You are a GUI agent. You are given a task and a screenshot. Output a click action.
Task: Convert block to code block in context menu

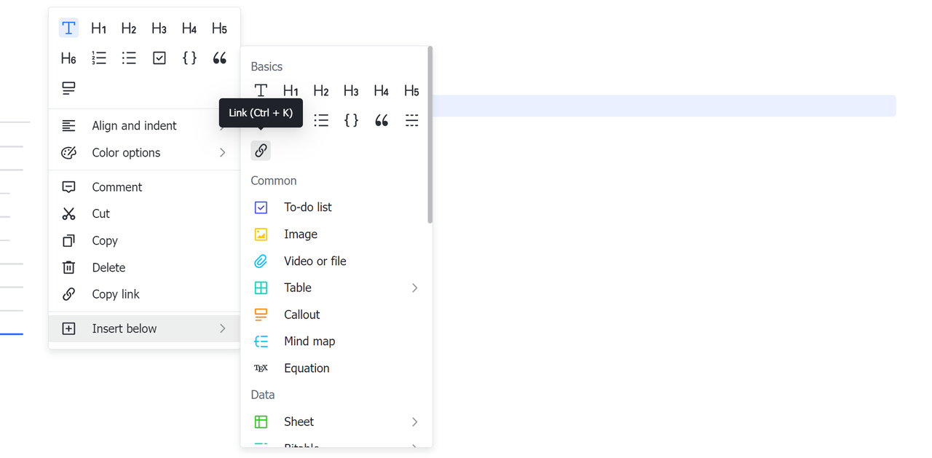point(189,58)
